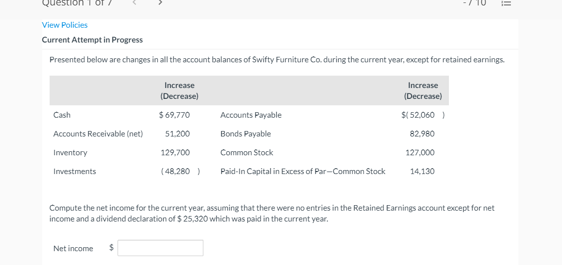Click the Net income input field
562x265 pixels.
click(160, 248)
